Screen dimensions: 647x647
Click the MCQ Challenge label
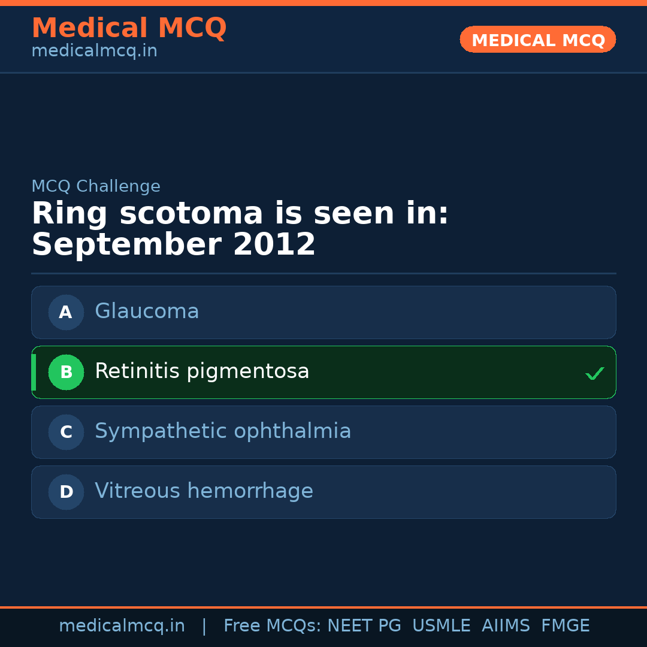96,186
